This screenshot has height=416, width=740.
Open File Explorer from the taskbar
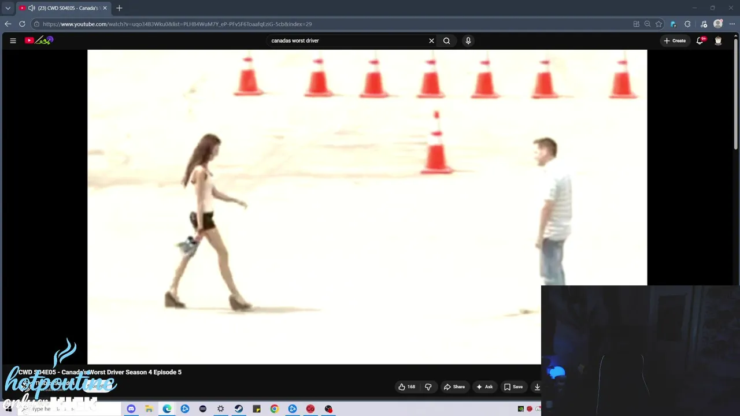149,408
